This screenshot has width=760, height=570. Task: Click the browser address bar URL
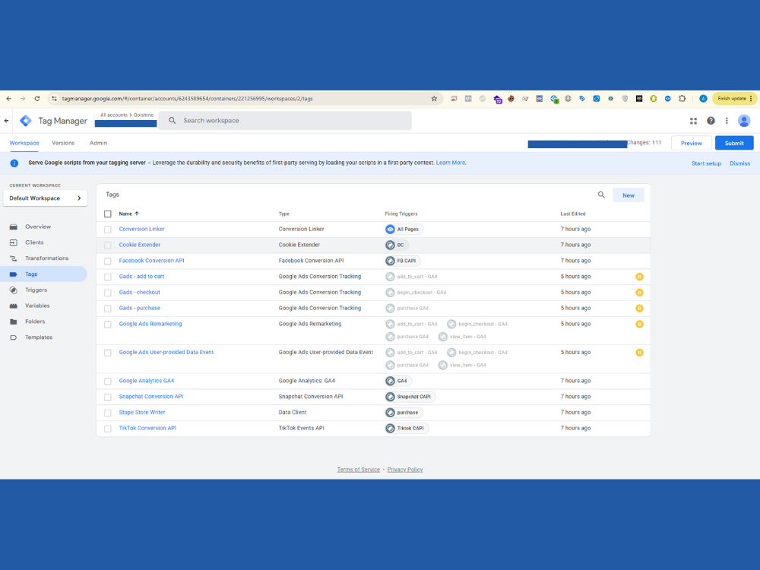pyautogui.click(x=188, y=98)
